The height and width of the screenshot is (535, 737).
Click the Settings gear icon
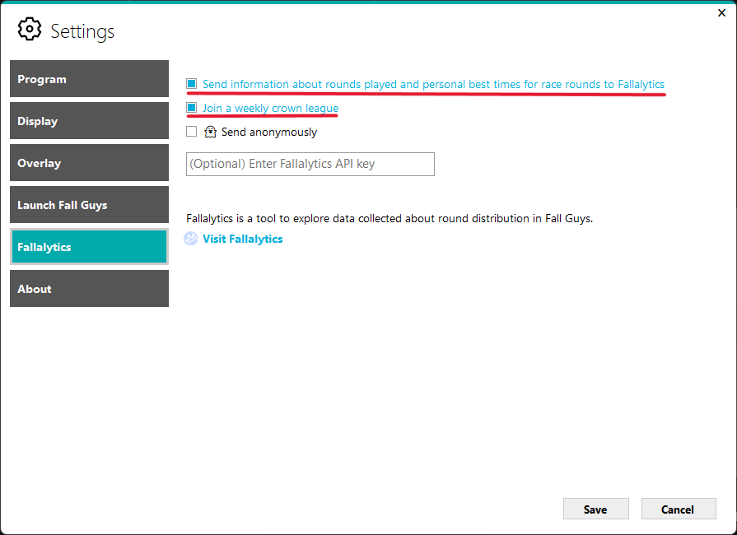[x=29, y=29]
